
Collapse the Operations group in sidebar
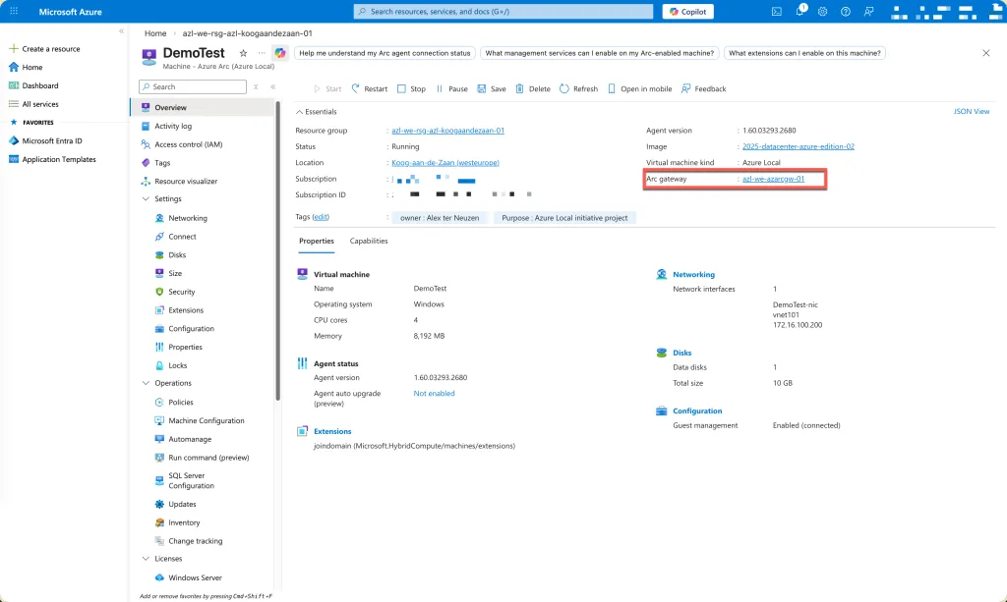147,383
